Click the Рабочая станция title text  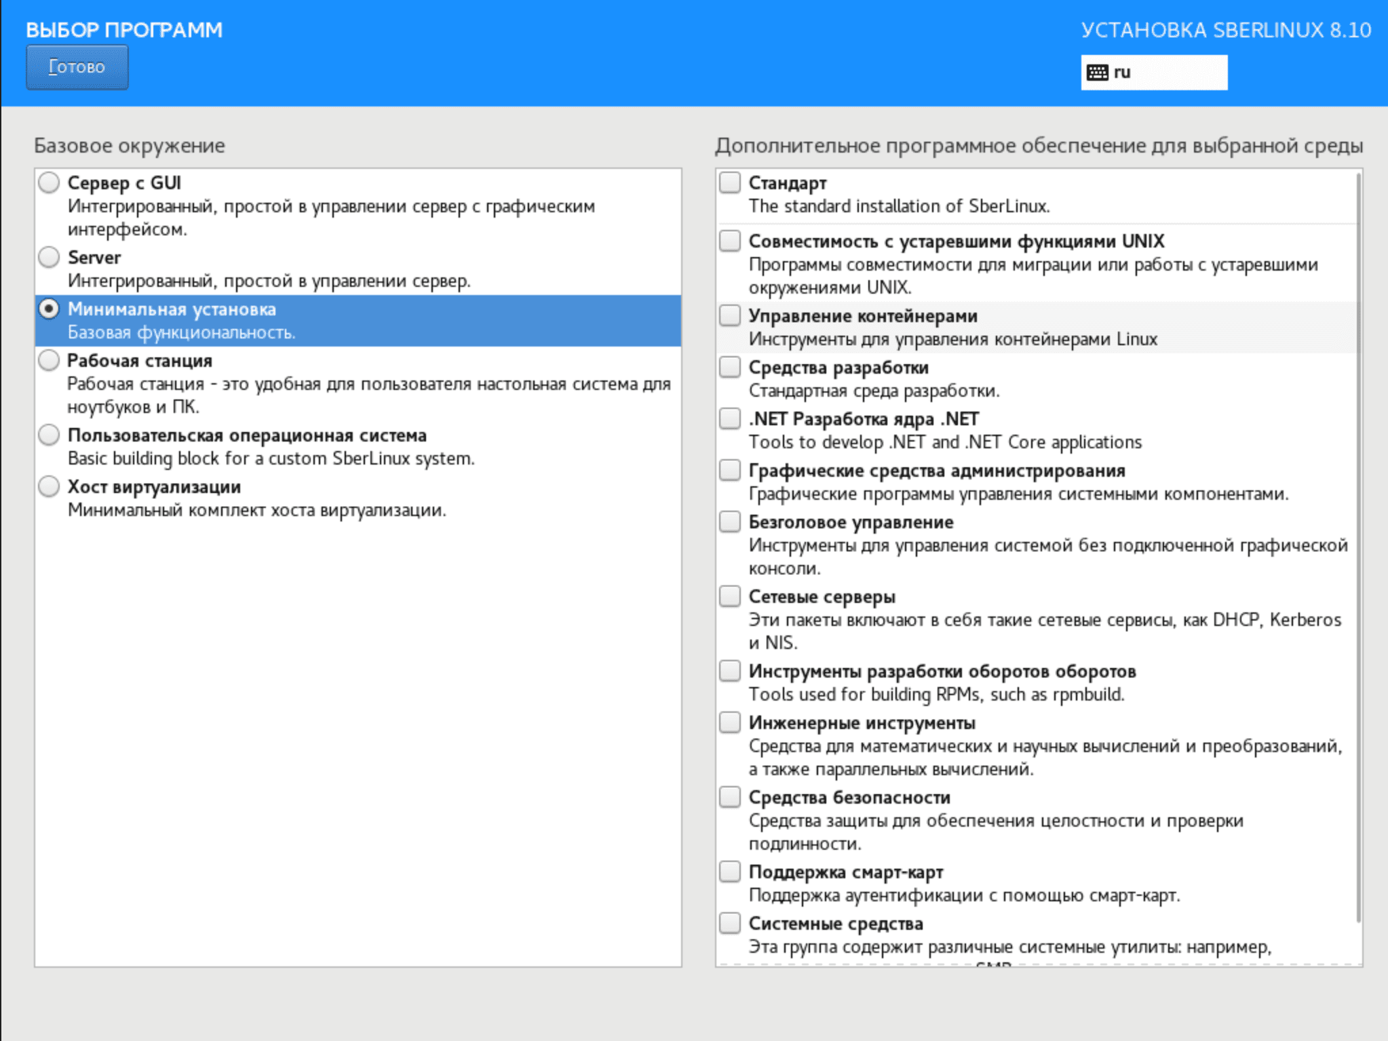click(140, 361)
